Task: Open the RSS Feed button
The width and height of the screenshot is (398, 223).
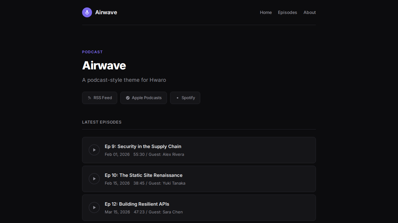Action: [x=99, y=98]
